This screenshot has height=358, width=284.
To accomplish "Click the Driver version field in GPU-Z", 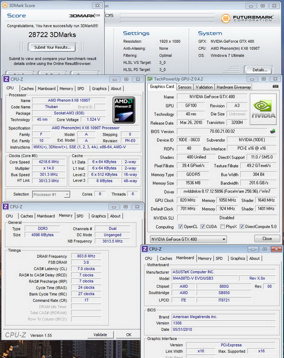I will (x=227, y=191).
